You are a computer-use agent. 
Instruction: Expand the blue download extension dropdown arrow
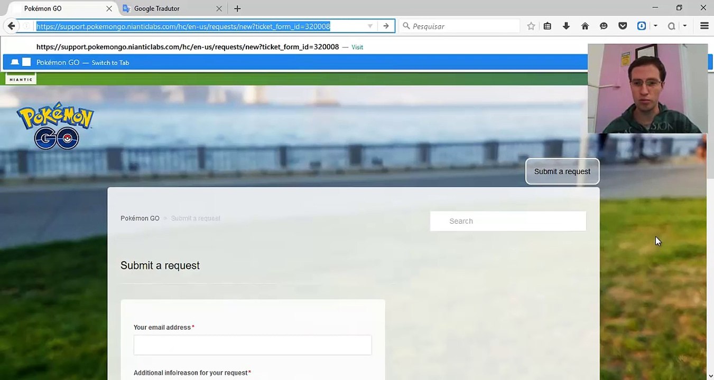[655, 26]
